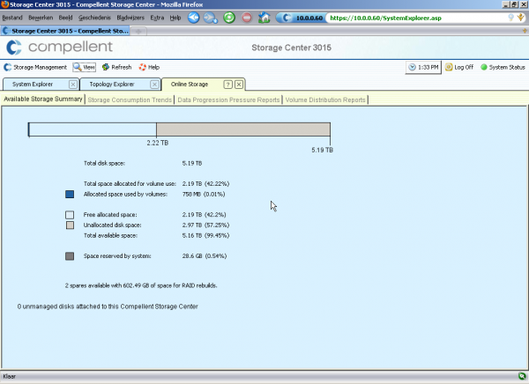Click the 28.6 GB (0.54%) value
Screen dimensions: 529x384
pos(205,256)
